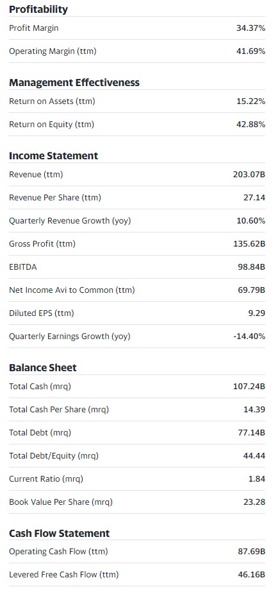Image resolution: width=280 pixels, height=596 pixels.
Task: Select the Revenue (ttm) value 203.07B
Action: point(249,175)
